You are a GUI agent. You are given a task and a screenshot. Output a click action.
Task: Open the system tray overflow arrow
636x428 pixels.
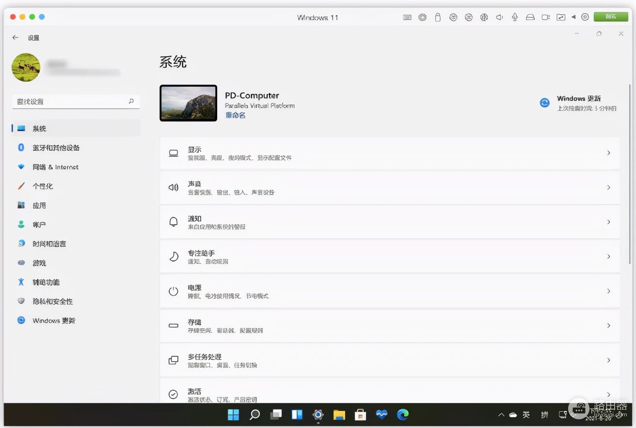[x=501, y=415]
